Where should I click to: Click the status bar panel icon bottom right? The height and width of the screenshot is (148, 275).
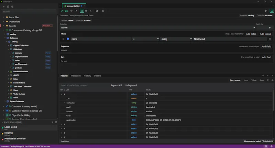[x=266, y=146]
